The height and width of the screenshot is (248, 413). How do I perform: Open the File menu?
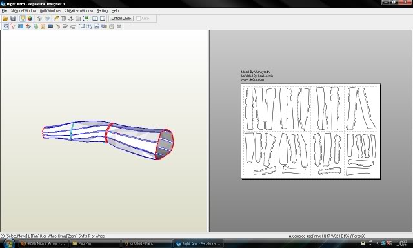point(5,11)
